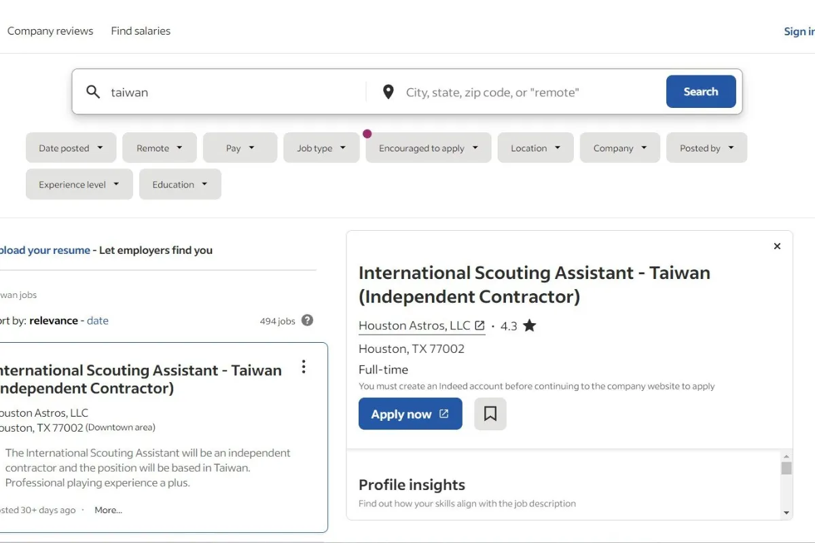
Task: Click the 'relevance' sort option
Action: (54, 320)
